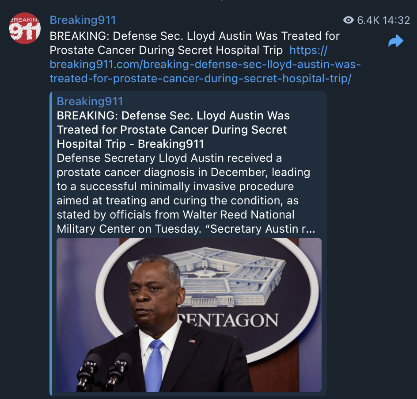This screenshot has width=417, height=399.
Task: Click the blue preview accent bar
Action: click(x=51, y=243)
